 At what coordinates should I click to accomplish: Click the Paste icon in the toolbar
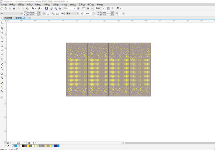point(28,8)
